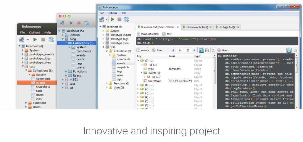
Task: Select the timestamp row in the results
Action: coord(174,81)
